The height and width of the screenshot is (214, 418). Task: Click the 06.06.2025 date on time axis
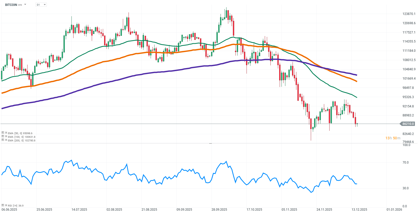(x=9, y=210)
